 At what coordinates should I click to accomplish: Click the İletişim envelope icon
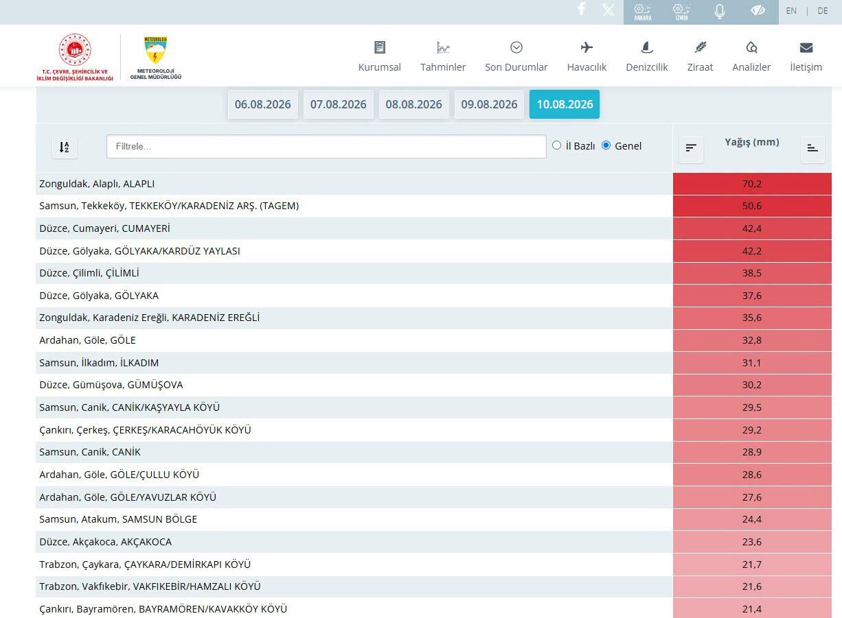(x=806, y=47)
